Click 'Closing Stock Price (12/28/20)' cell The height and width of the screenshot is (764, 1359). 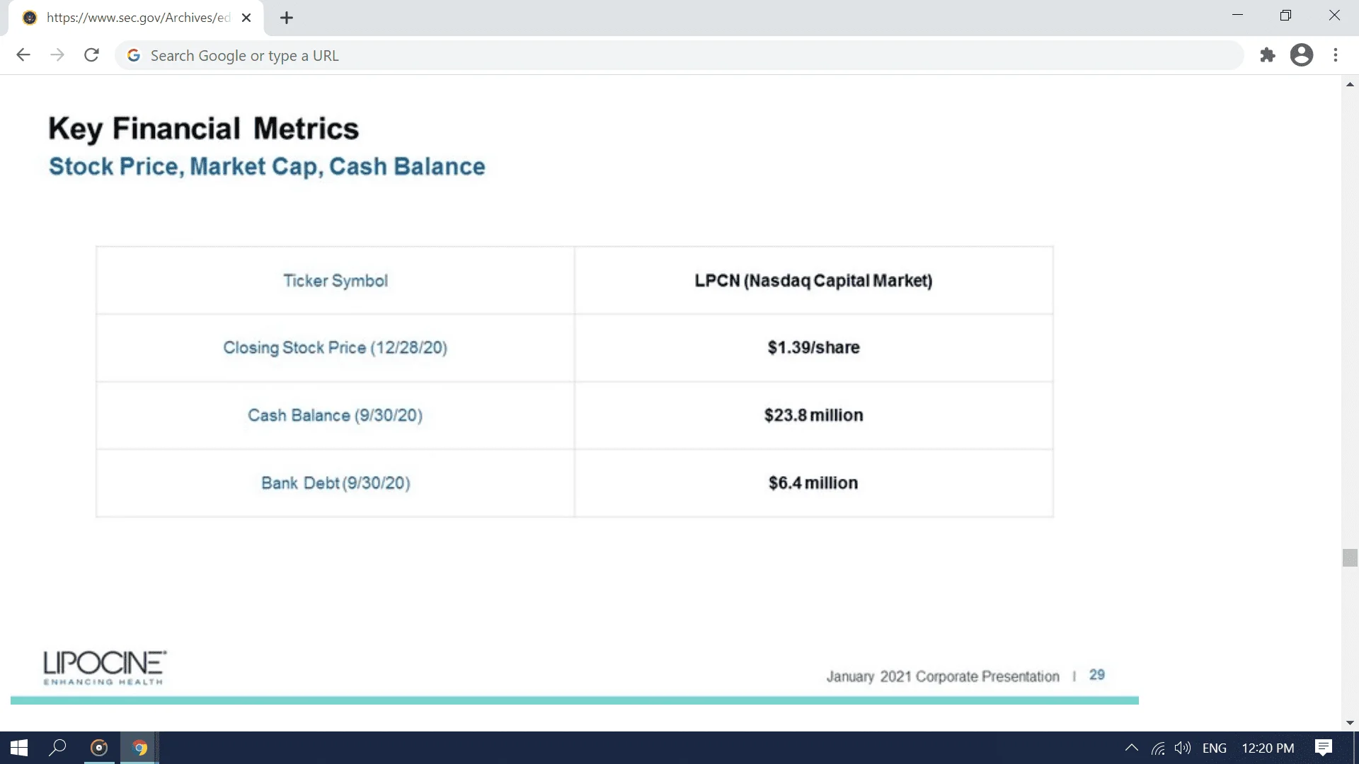(336, 347)
